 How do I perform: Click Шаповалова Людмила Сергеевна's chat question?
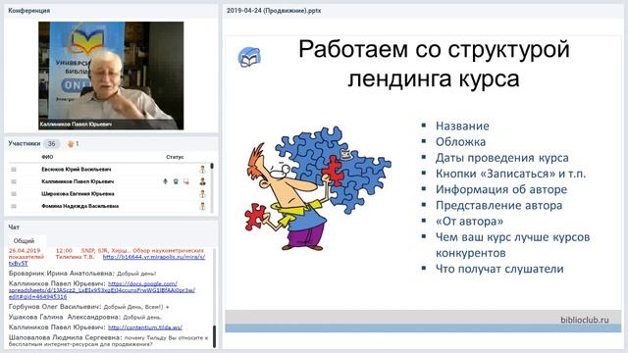click(108, 340)
